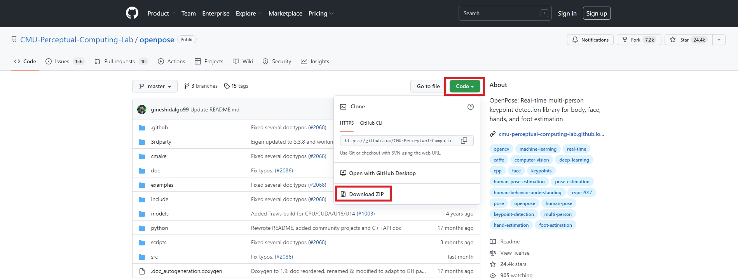Star the openpose repository

coord(688,40)
